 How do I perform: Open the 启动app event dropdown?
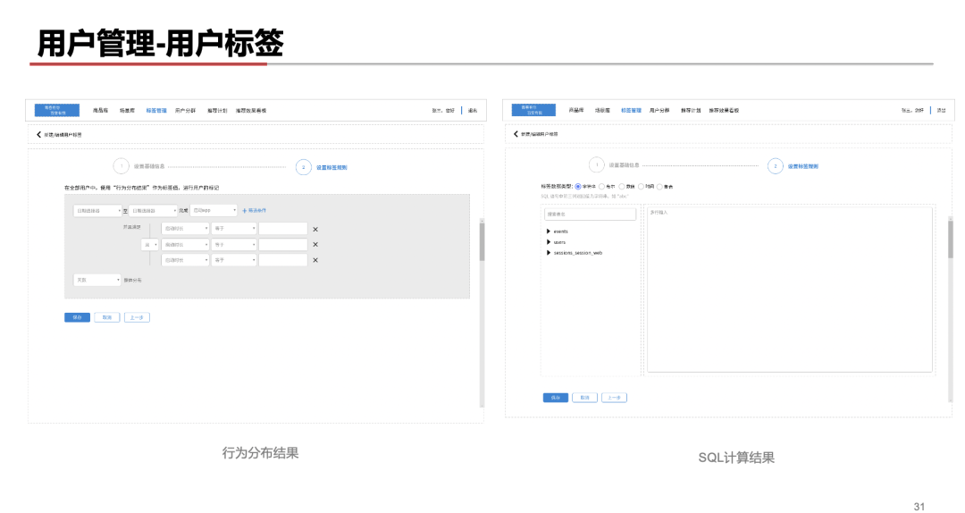pos(214,211)
